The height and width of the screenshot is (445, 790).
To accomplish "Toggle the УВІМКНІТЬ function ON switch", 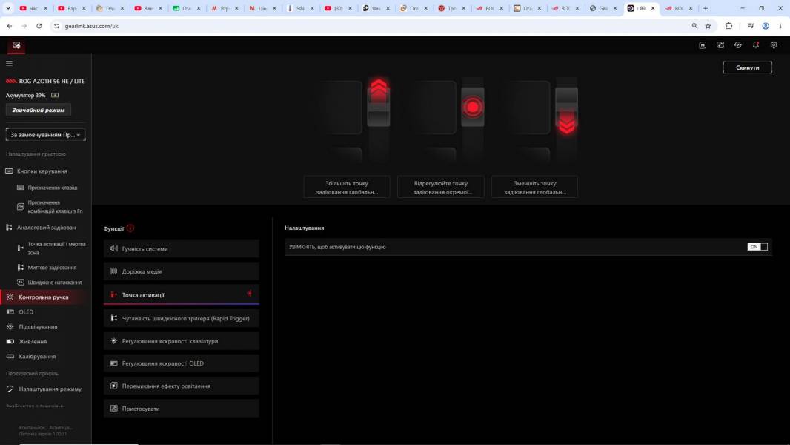I will [757, 247].
